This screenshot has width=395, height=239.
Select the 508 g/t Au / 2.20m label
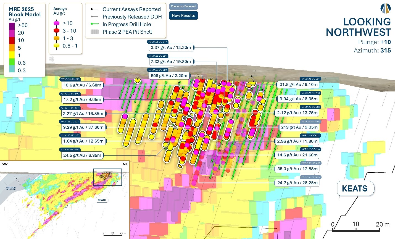tap(169, 76)
